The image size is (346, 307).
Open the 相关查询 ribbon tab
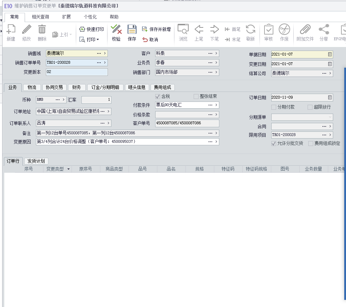(40, 17)
